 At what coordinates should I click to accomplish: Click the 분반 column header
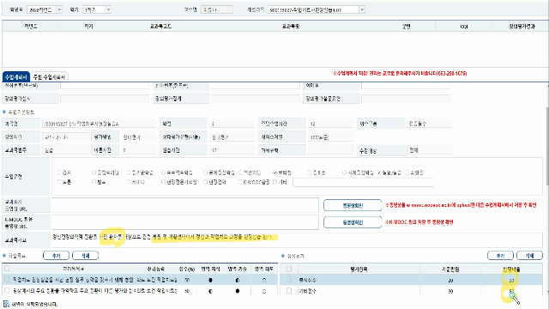[x=406, y=27]
